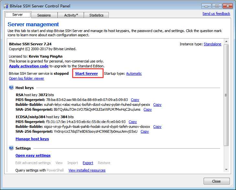Open the Activity* tab

(71, 15)
